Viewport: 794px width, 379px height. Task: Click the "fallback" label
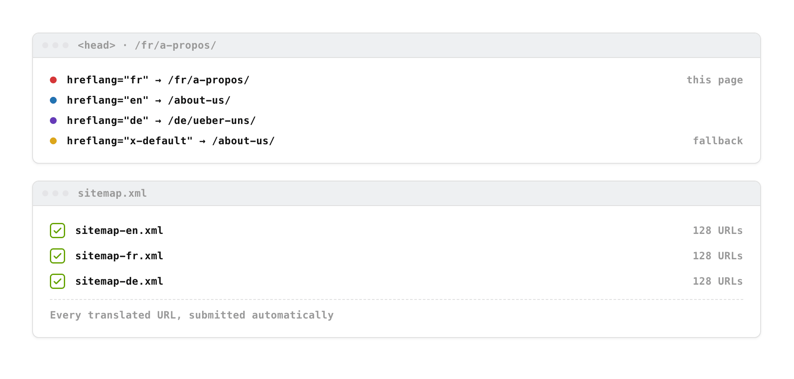click(718, 141)
